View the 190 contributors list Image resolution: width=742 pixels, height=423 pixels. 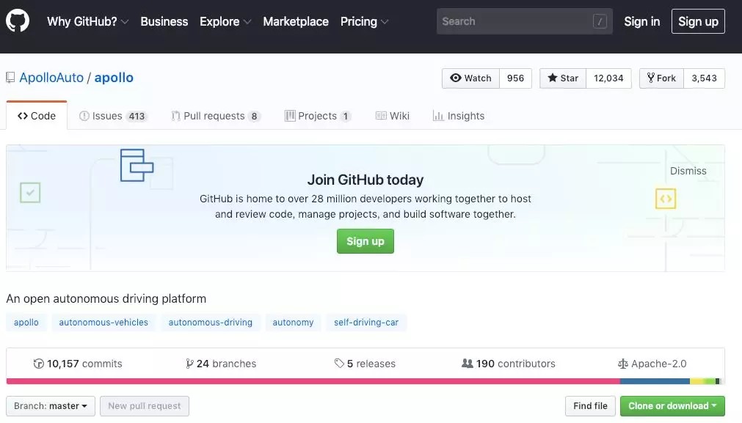coord(508,364)
